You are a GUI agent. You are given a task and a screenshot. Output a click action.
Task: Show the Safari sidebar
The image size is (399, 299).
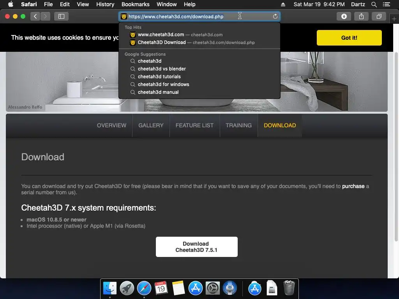(x=61, y=16)
